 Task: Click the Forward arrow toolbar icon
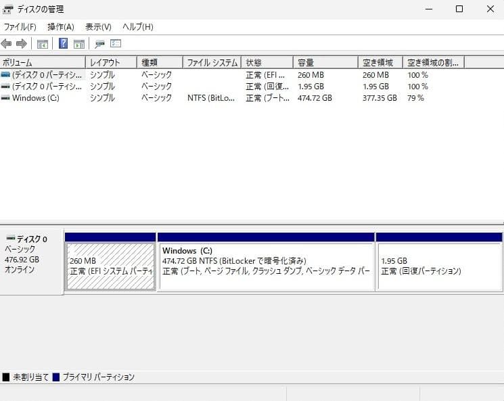click(x=22, y=43)
